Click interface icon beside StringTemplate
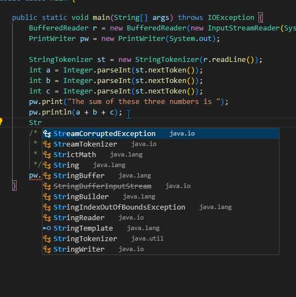 47,228
